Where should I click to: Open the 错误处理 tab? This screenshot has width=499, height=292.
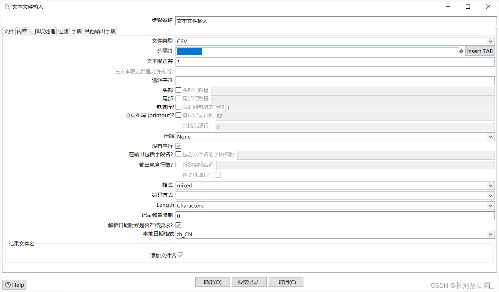coord(45,31)
